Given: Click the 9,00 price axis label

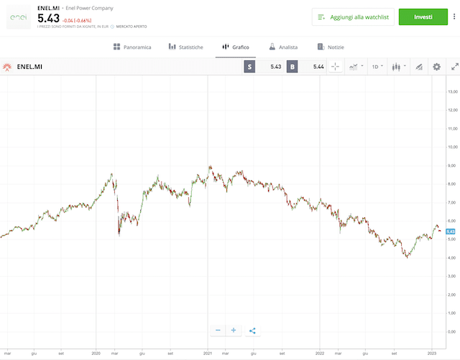Looking at the screenshot, I should pyautogui.click(x=452, y=166).
